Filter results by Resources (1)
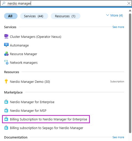Screen dimensions: 132x141 pyautogui.click(x=65, y=16)
